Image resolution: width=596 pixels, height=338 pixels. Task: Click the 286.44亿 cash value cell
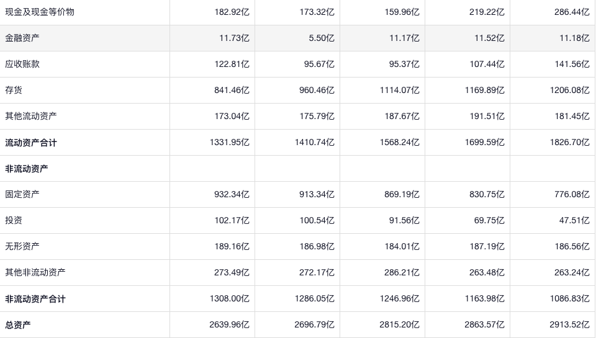coord(572,12)
